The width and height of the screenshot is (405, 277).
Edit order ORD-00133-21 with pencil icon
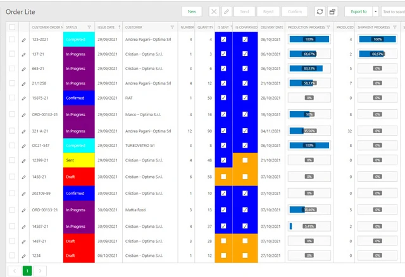point(24,210)
